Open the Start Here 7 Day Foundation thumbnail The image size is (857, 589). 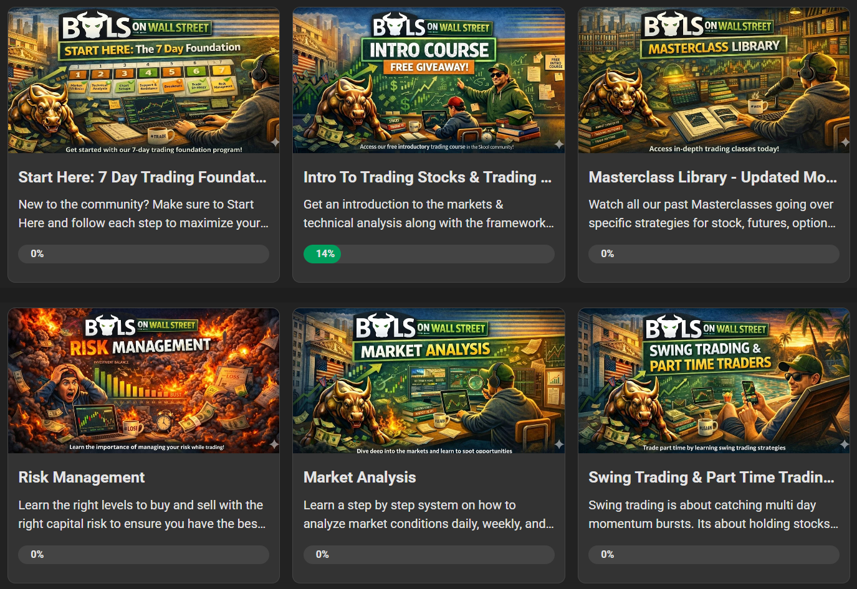point(143,80)
